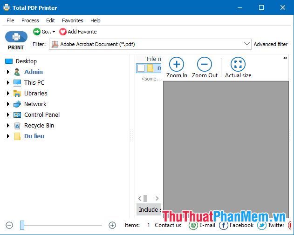Click the Facebook link text
The image size is (294, 235).
click(241, 225)
